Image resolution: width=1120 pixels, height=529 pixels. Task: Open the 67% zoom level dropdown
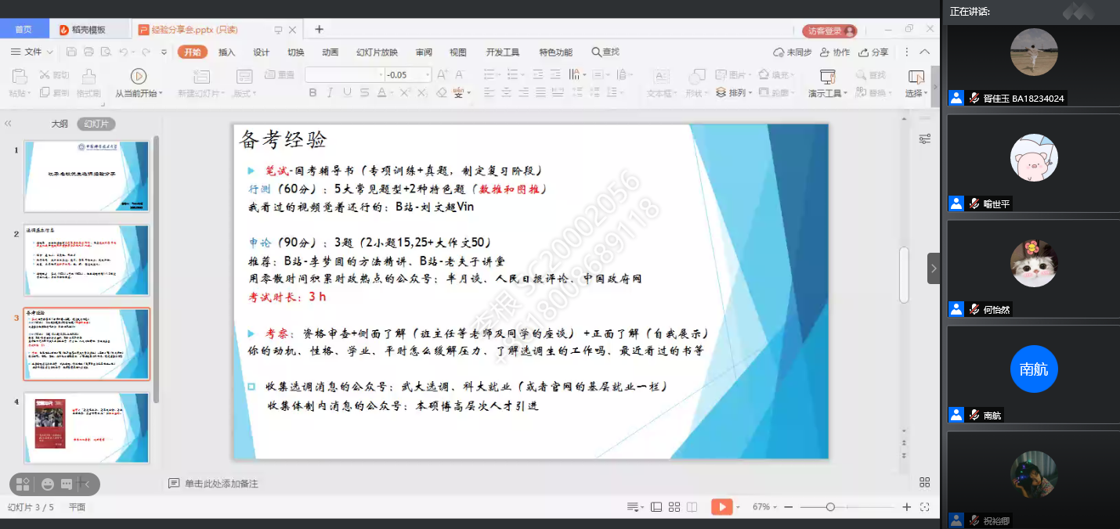coord(764,507)
